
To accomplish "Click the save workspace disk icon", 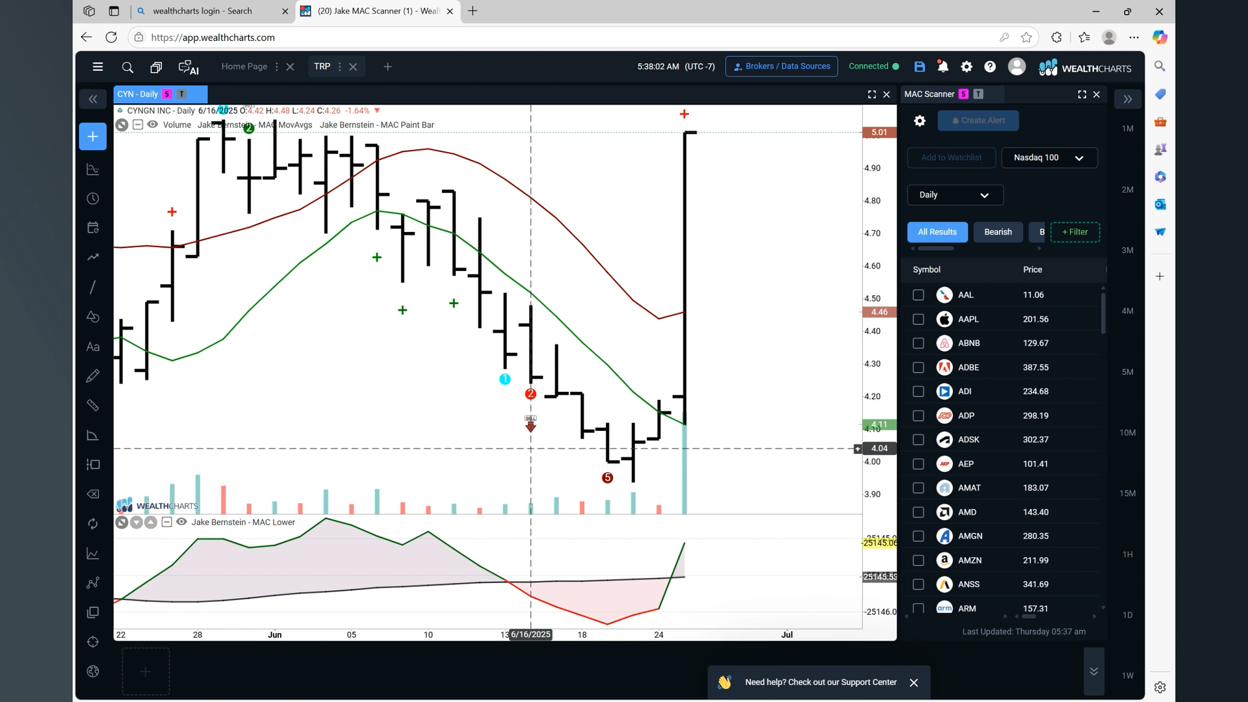I will [x=919, y=66].
